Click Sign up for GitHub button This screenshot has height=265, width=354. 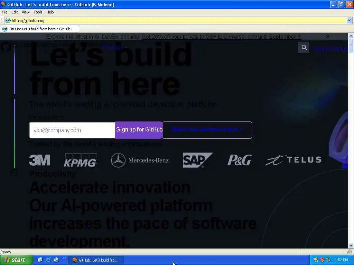[x=139, y=130]
